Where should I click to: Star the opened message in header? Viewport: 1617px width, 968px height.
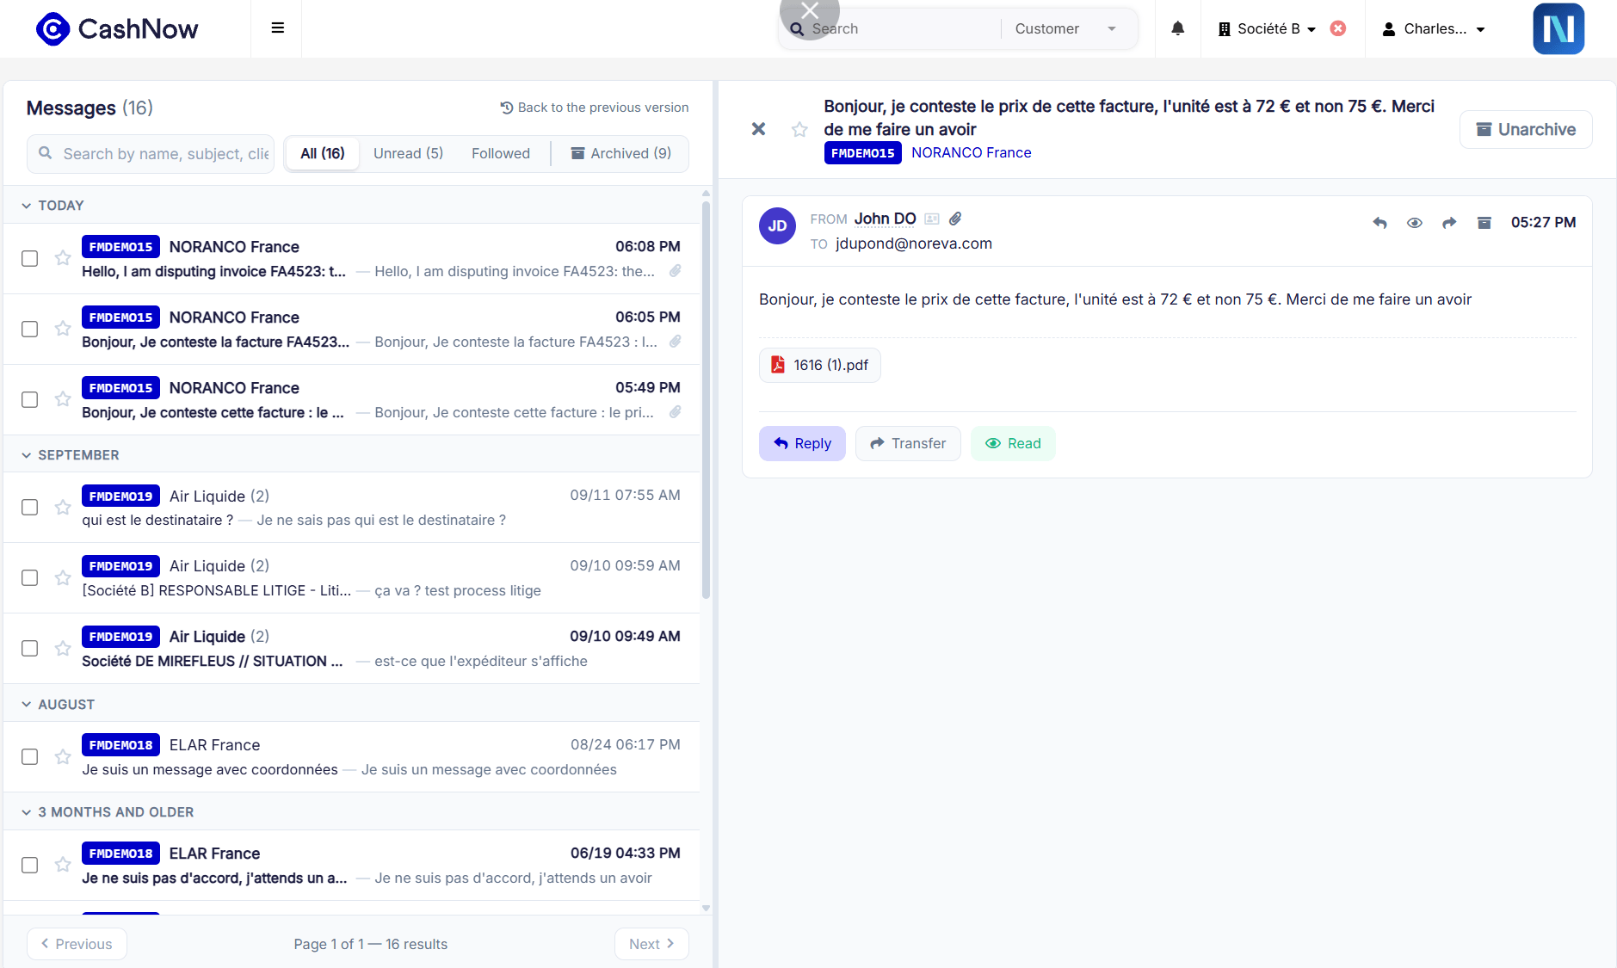pyautogui.click(x=799, y=129)
